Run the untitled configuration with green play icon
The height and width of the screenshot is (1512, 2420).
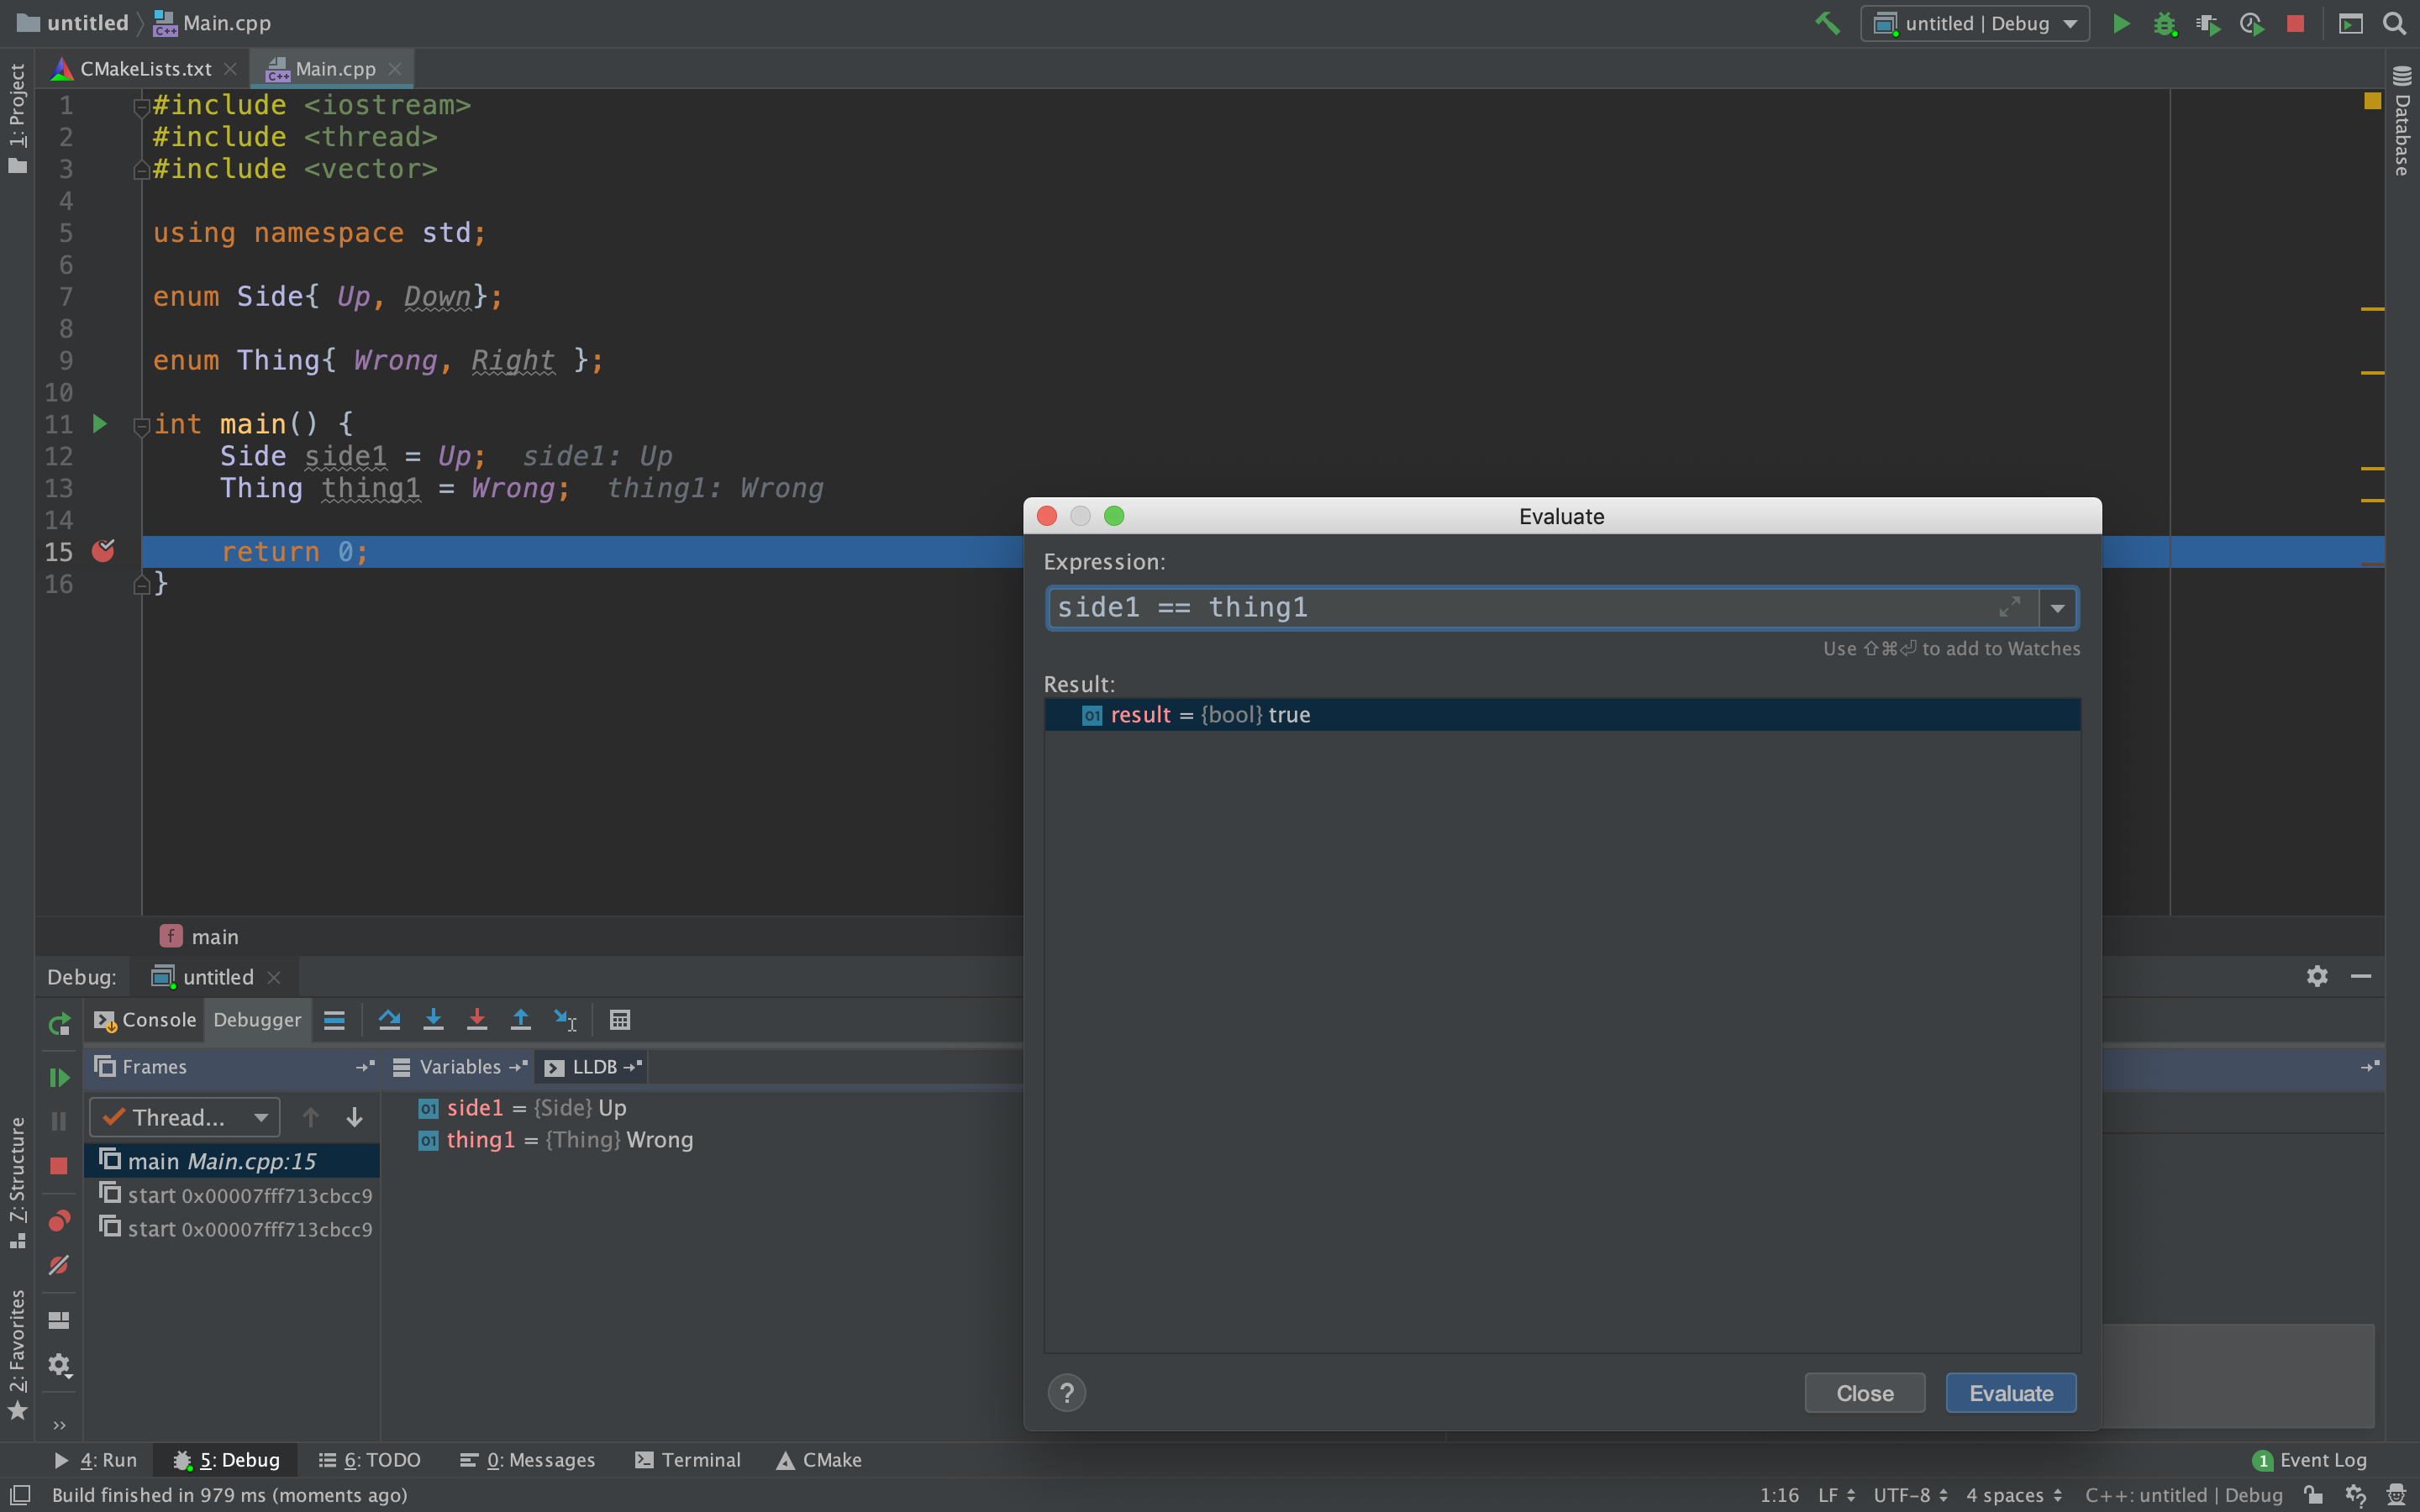click(x=2120, y=23)
